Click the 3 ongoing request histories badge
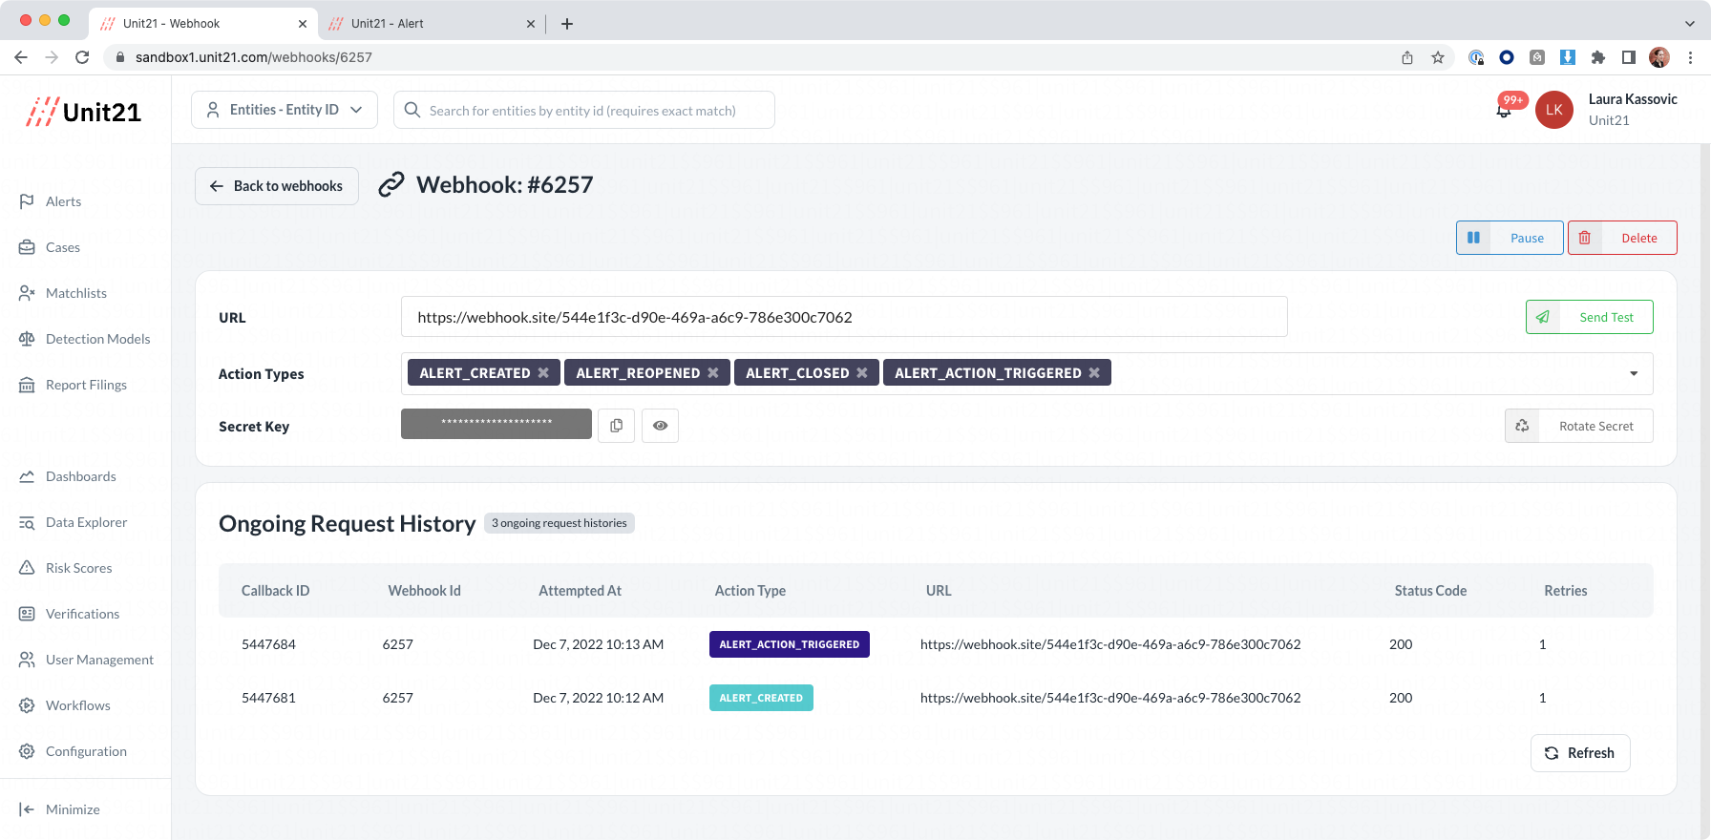The height and width of the screenshot is (840, 1711). tap(560, 523)
